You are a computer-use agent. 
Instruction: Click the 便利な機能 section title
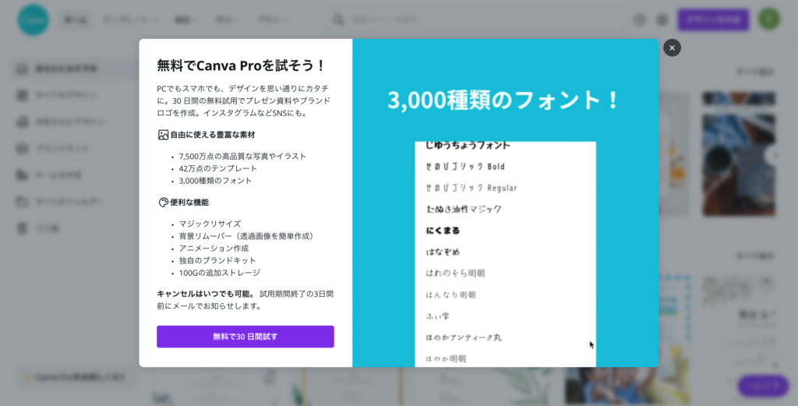(189, 203)
